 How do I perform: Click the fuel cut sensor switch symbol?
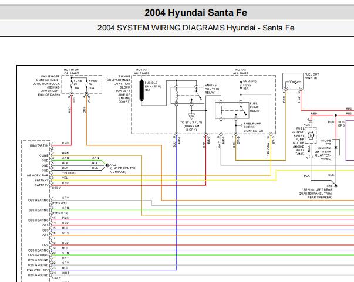(x=293, y=82)
